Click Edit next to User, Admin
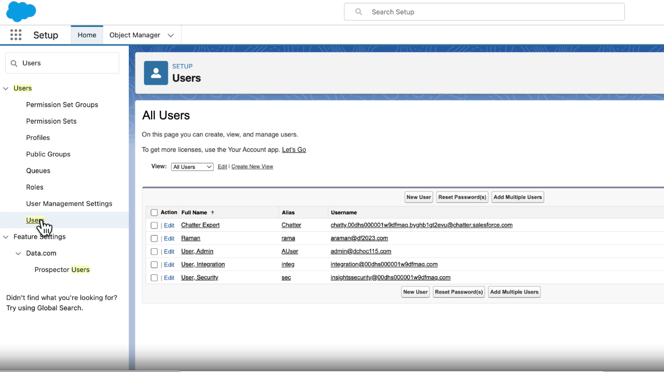Screen dimensions: 664x372 tap(169, 251)
